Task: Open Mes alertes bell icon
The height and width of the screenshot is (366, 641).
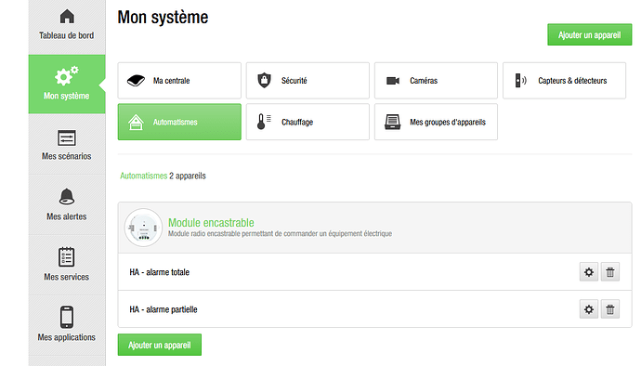Action: 67,197
